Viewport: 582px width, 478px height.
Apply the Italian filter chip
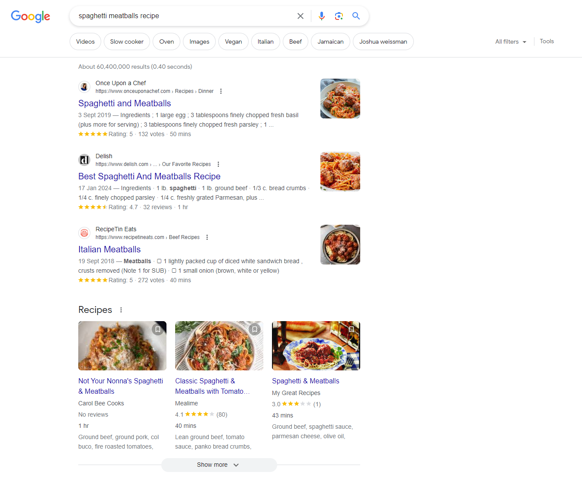265,41
